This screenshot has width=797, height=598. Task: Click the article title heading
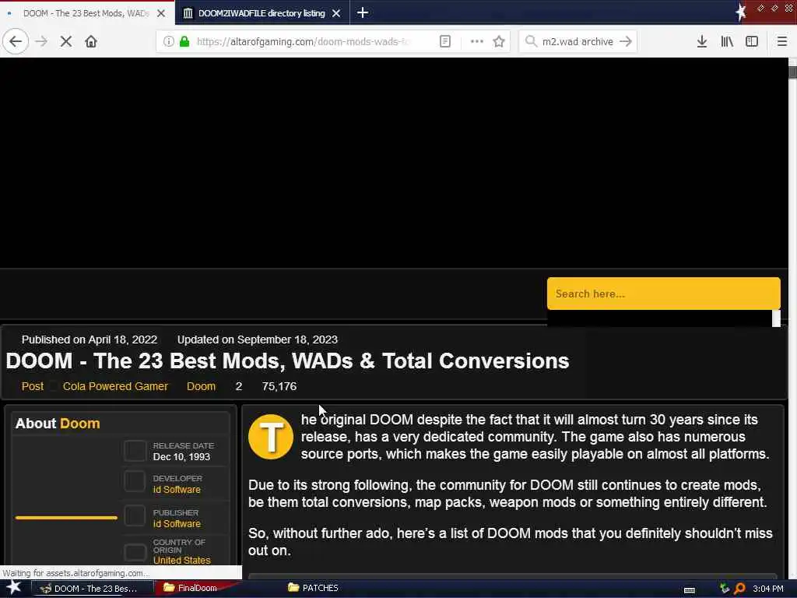click(287, 361)
